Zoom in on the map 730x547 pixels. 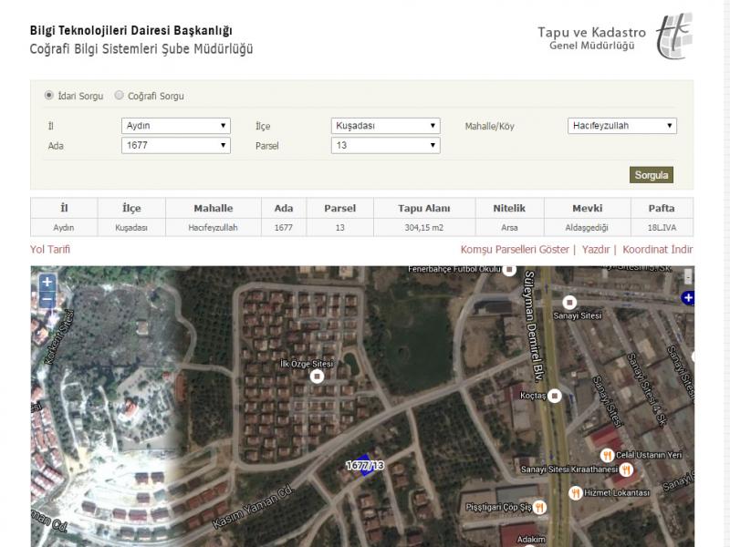click(47, 283)
